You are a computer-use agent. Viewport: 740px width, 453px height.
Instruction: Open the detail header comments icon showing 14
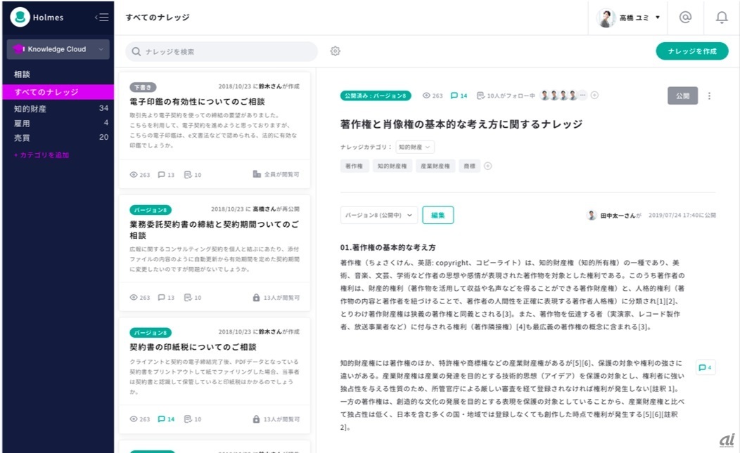[x=454, y=96]
